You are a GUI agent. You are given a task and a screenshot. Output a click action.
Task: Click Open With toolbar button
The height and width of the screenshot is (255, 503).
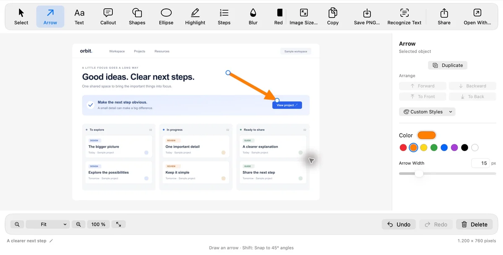point(477,17)
